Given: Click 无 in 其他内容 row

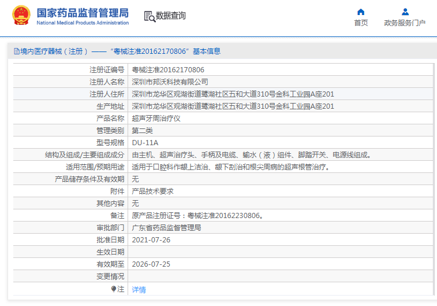Looking at the screenshot, I should (x=135, y=204).
